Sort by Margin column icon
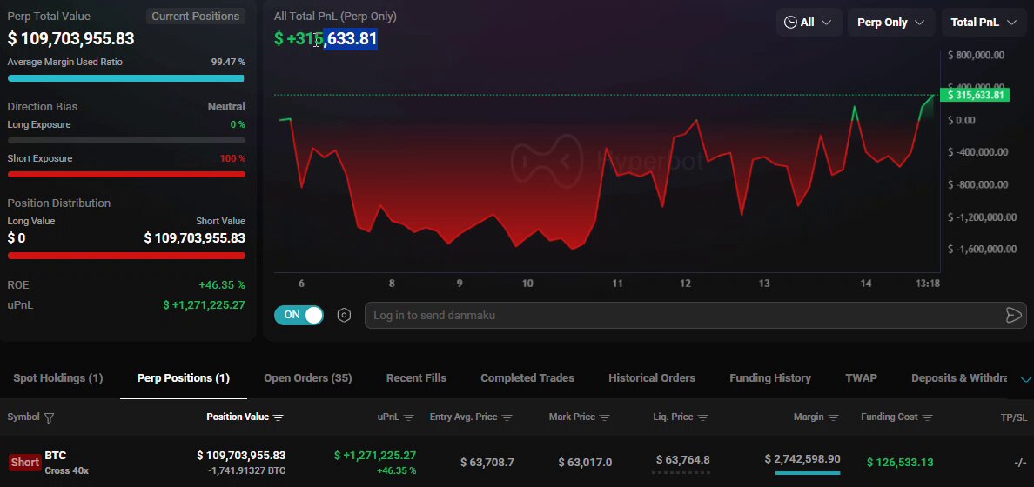1034x487 pixels. (834, 417)
